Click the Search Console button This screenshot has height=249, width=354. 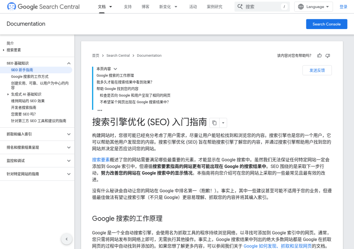[326, 24]
